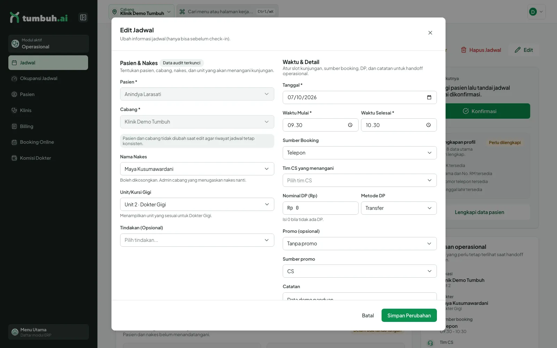557x348 pixels.
Task: Click the Tanggal date field
Action: (360, 97)
